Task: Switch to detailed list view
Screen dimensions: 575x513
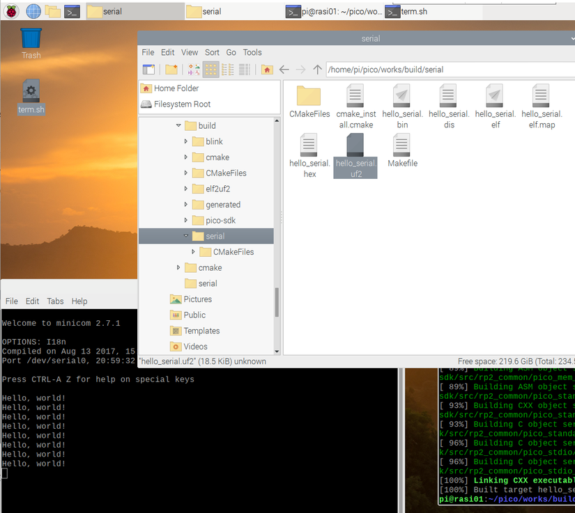Action: [x=245, y=70]
